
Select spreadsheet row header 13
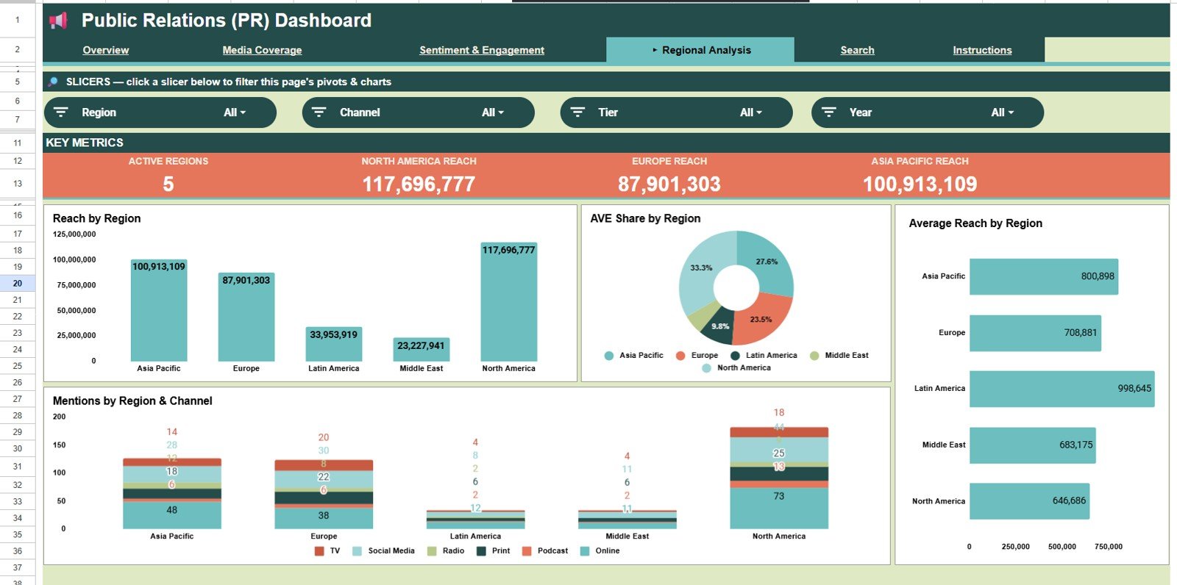click(x=18, y=184)
